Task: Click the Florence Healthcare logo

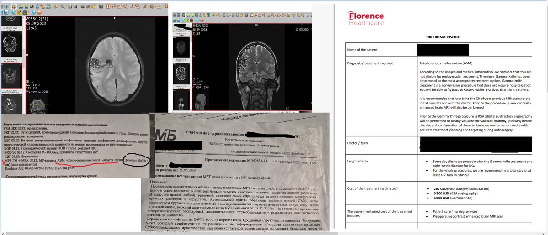Action: (366, 19)
